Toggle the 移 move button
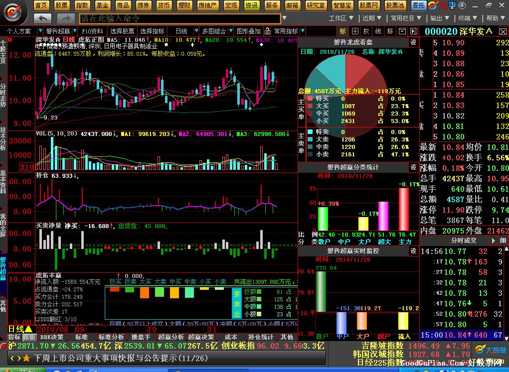 pyautogui.click(x=390, y=31)
